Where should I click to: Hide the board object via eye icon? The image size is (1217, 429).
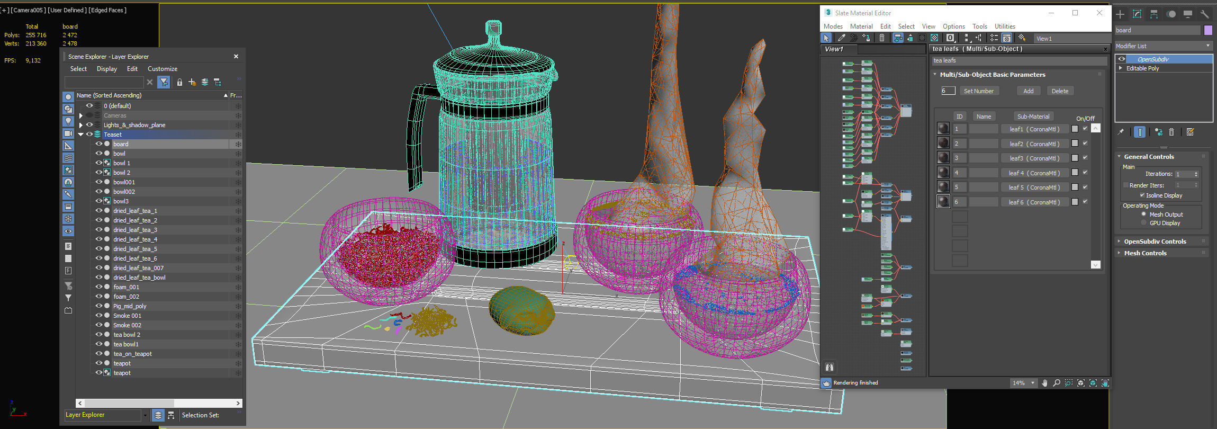point(98,144)
